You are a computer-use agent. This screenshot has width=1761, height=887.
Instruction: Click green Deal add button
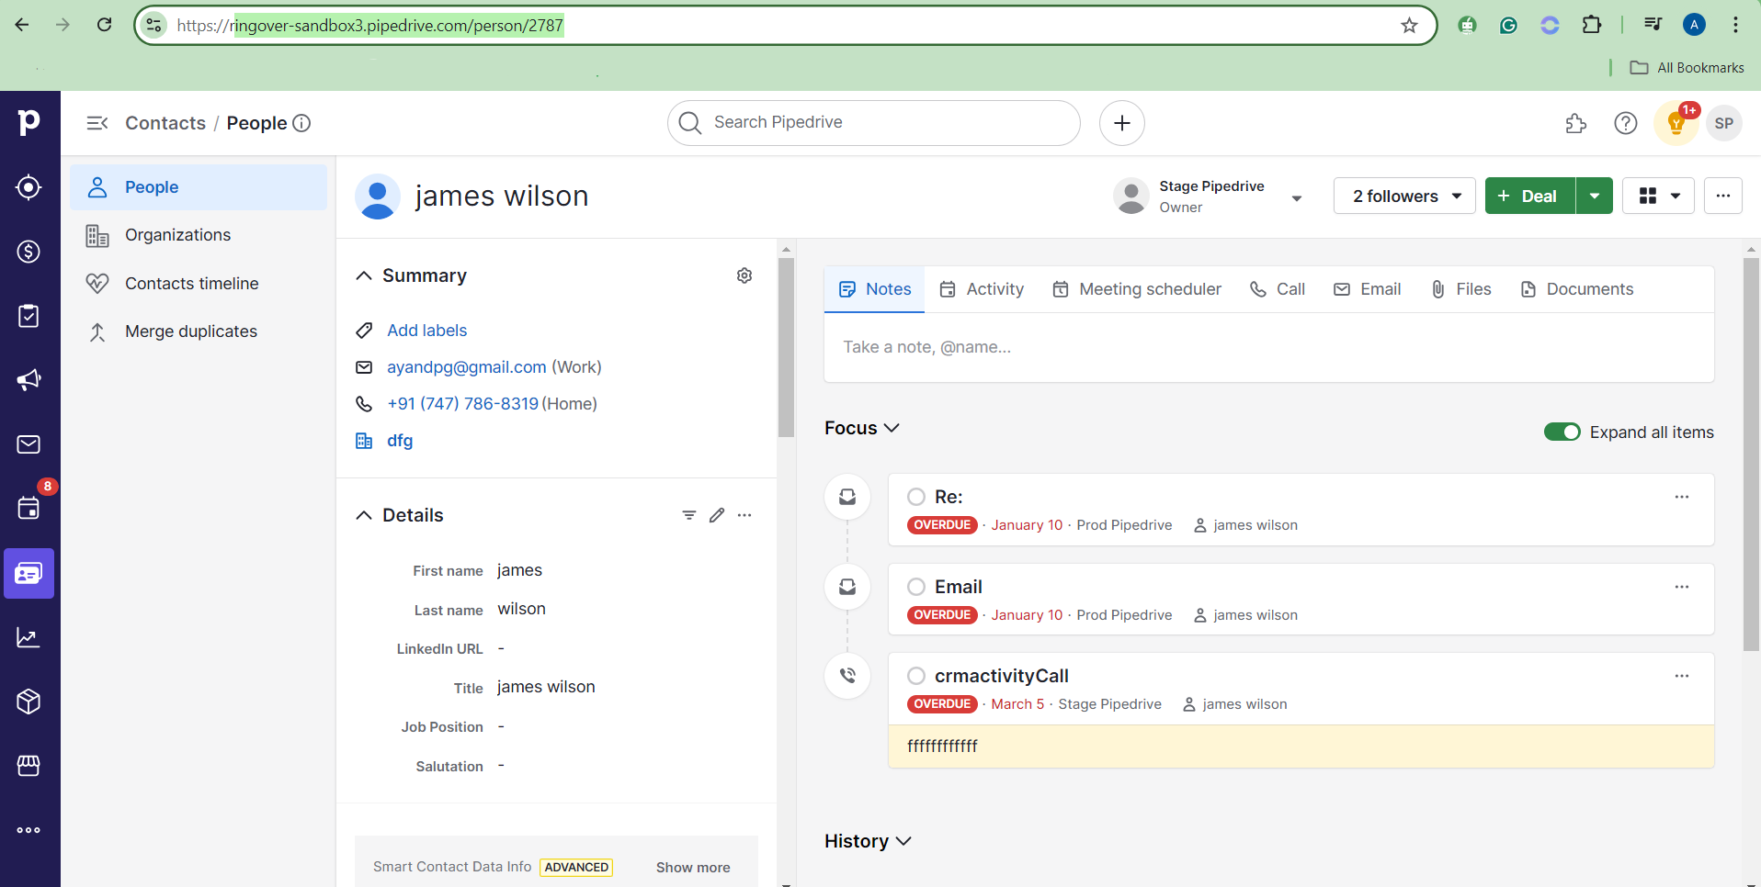coord(1530,196)
